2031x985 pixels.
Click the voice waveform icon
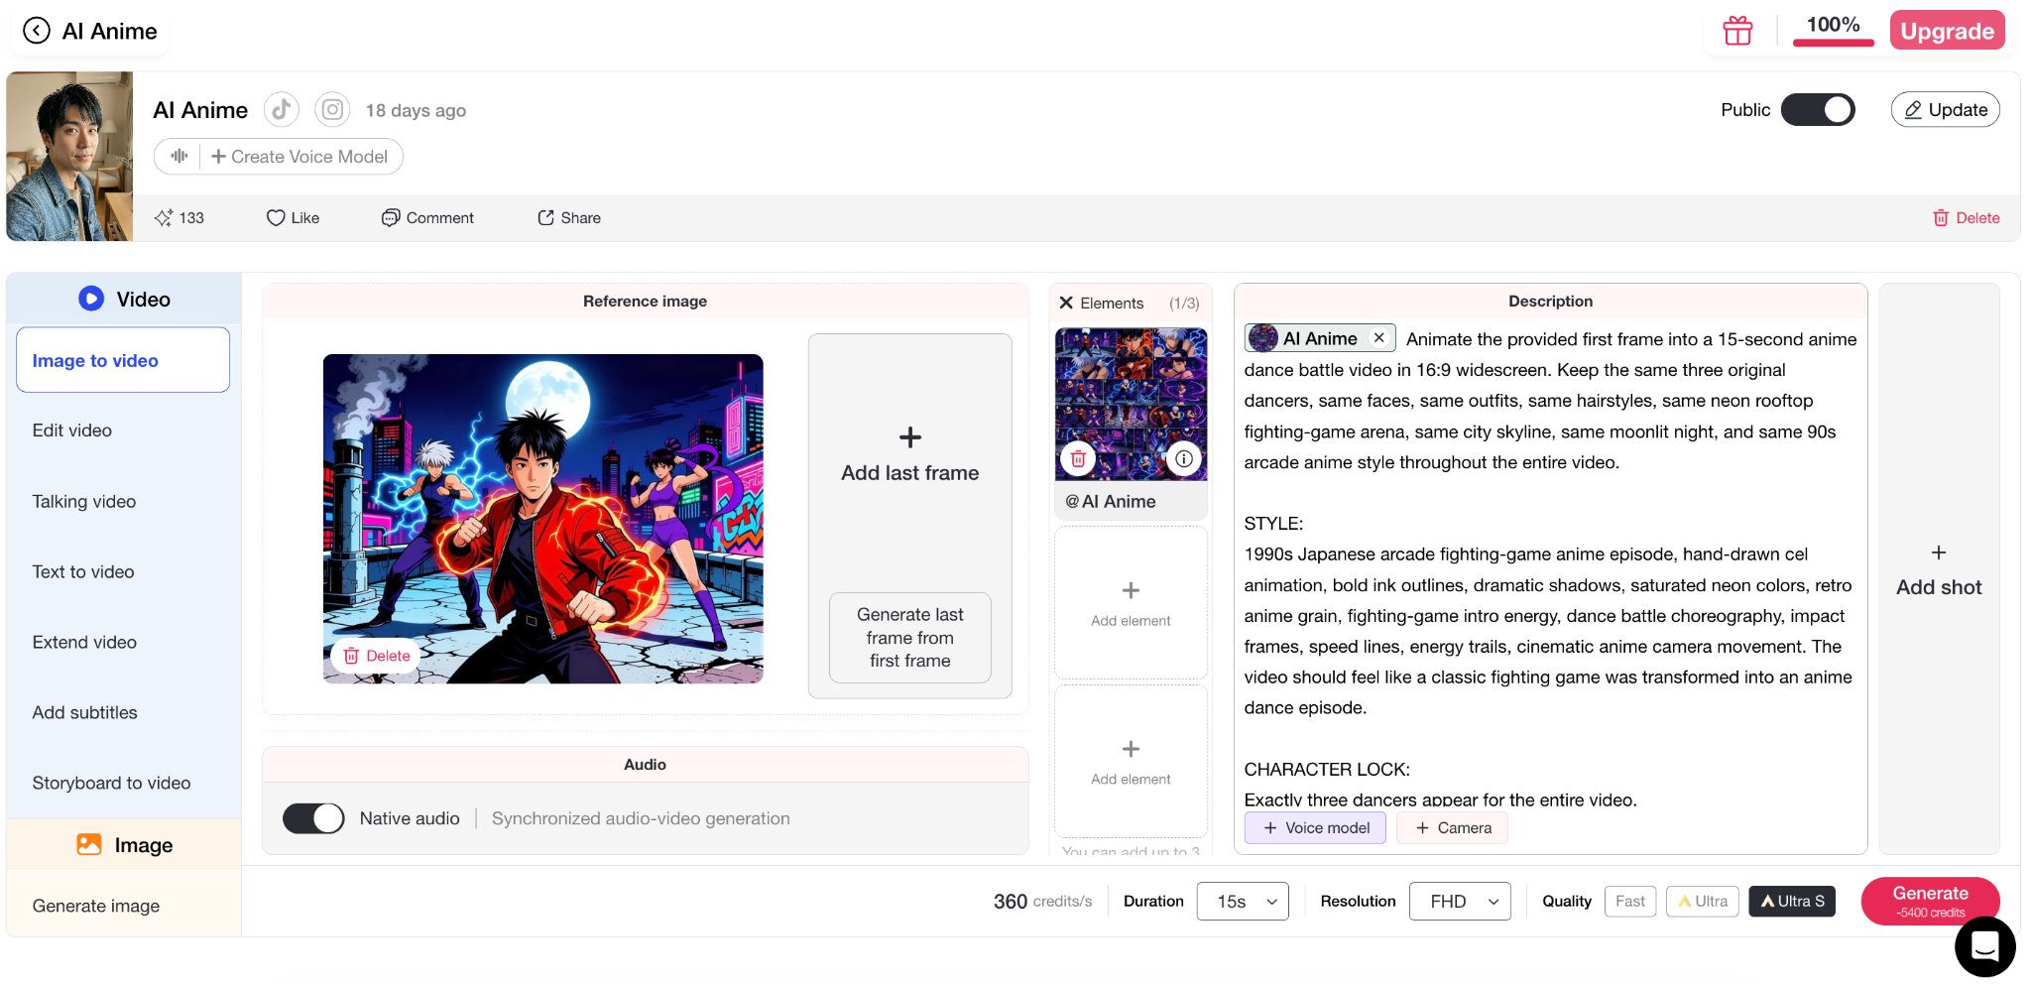[x=179, y=156]
